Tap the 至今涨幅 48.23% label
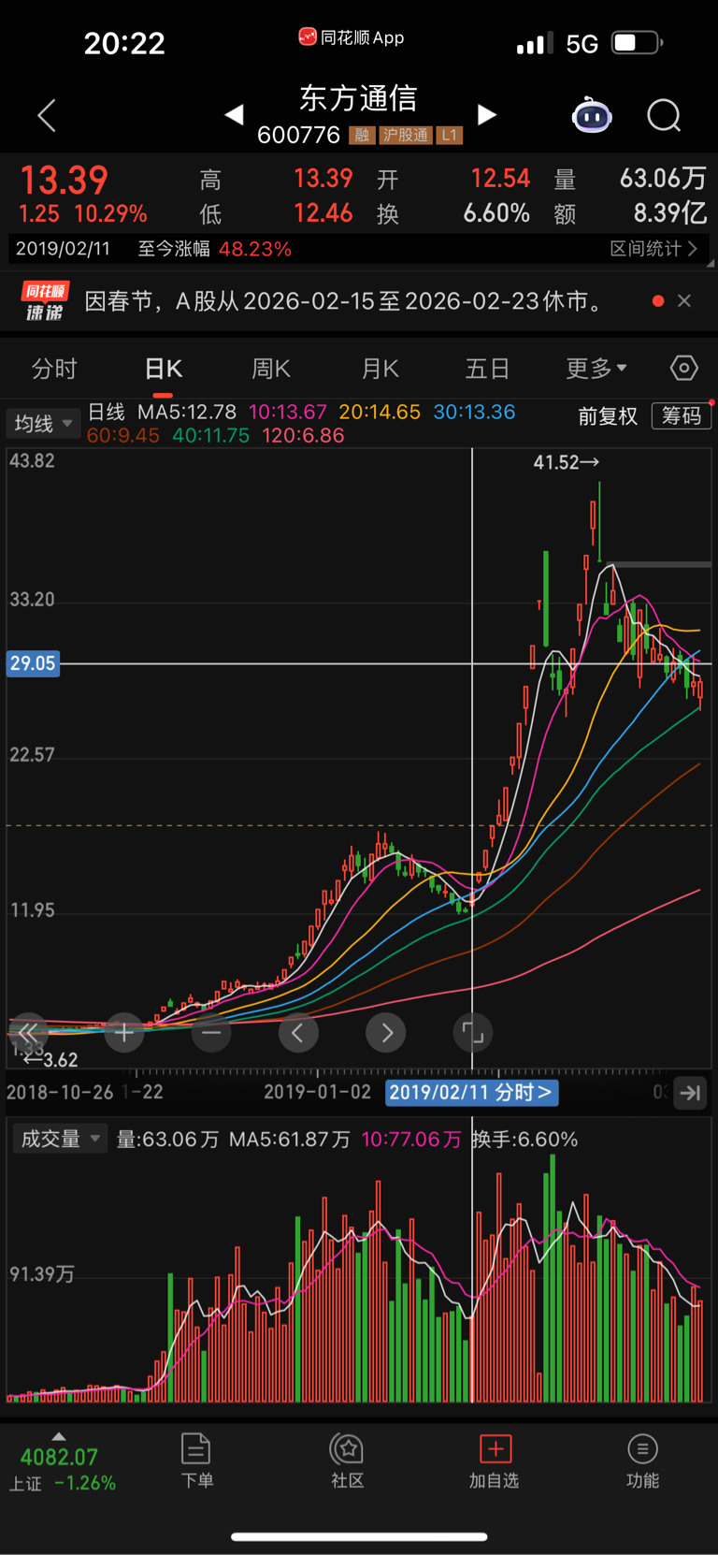 (215, 249)
